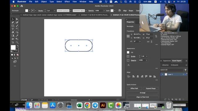Set paint to Color mode
This screenshot has width=198, height=111.
pos(12,55)
